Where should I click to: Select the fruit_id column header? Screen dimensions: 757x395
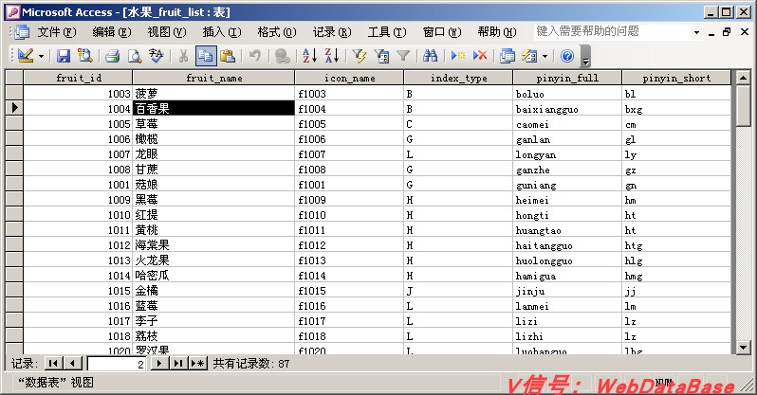click(x=78, y=78)
